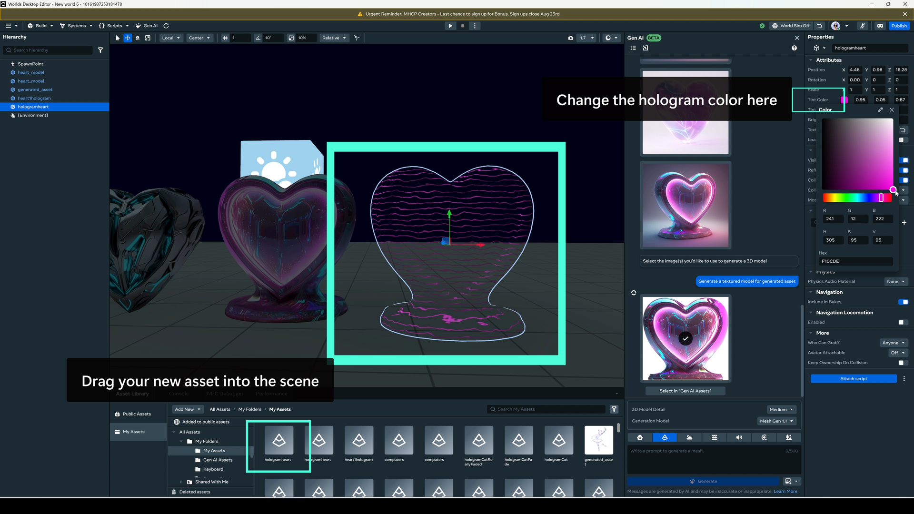The height and width of the screenshot is (514, 914).
Task: Click the refresh icon next to Gen AI menu
Action: tap(166, 26)
